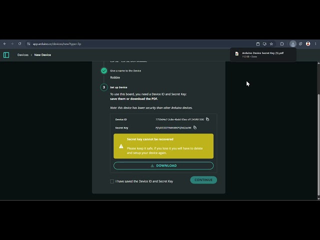Check I have saved the Device ID box
Screen dimensions: 320x240
[x=112, y=181]
